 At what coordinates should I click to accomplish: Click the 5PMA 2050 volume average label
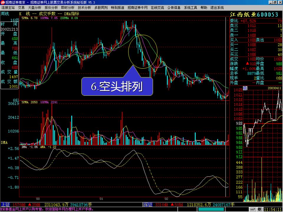tap(29, 102)
